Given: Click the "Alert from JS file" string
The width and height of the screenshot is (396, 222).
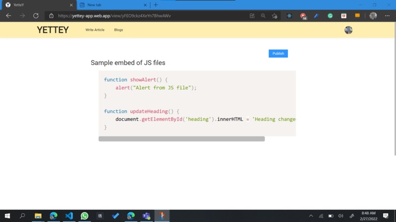Looking at the screenshot, I should point(162,88).
